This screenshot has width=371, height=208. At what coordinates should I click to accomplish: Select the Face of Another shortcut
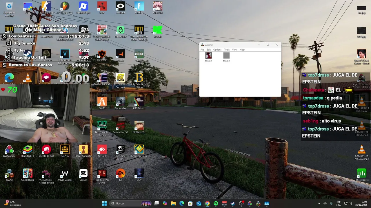pyautogui.click(x=102, y=79)
